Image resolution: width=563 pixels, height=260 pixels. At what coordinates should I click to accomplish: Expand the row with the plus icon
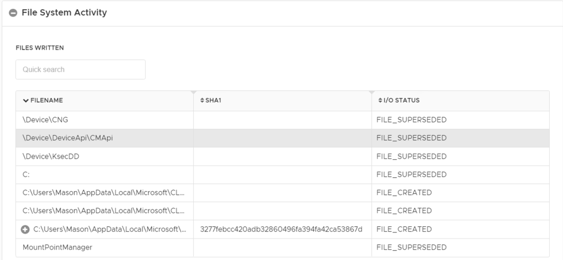(x=25, y=229)
